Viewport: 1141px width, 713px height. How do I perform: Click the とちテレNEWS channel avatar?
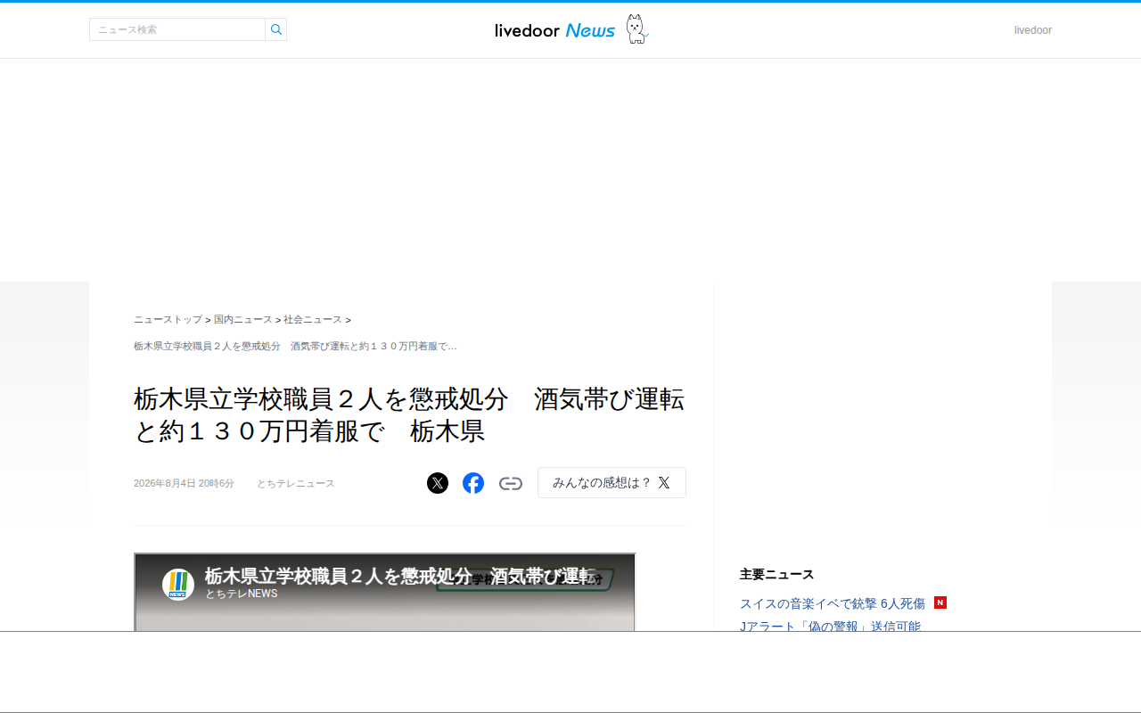point(178,585)
